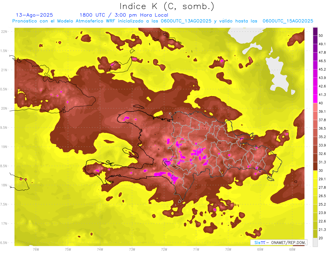This screenshot has width=328, height=253.
Task: Click the legend value "45.2"
Action: (x=322, y=69)
